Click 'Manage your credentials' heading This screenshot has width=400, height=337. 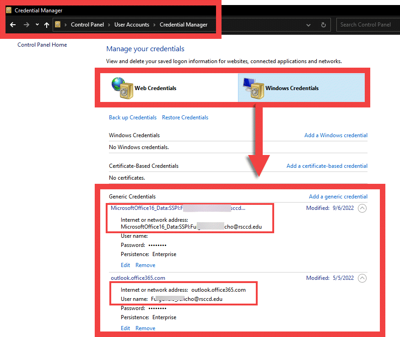pyautogui.click(x=145, y=48)
